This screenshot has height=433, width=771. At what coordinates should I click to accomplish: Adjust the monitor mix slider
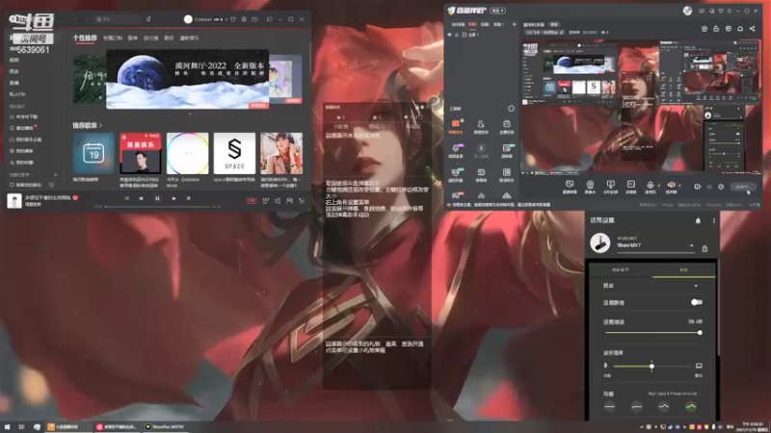click(x=651, y=367)
